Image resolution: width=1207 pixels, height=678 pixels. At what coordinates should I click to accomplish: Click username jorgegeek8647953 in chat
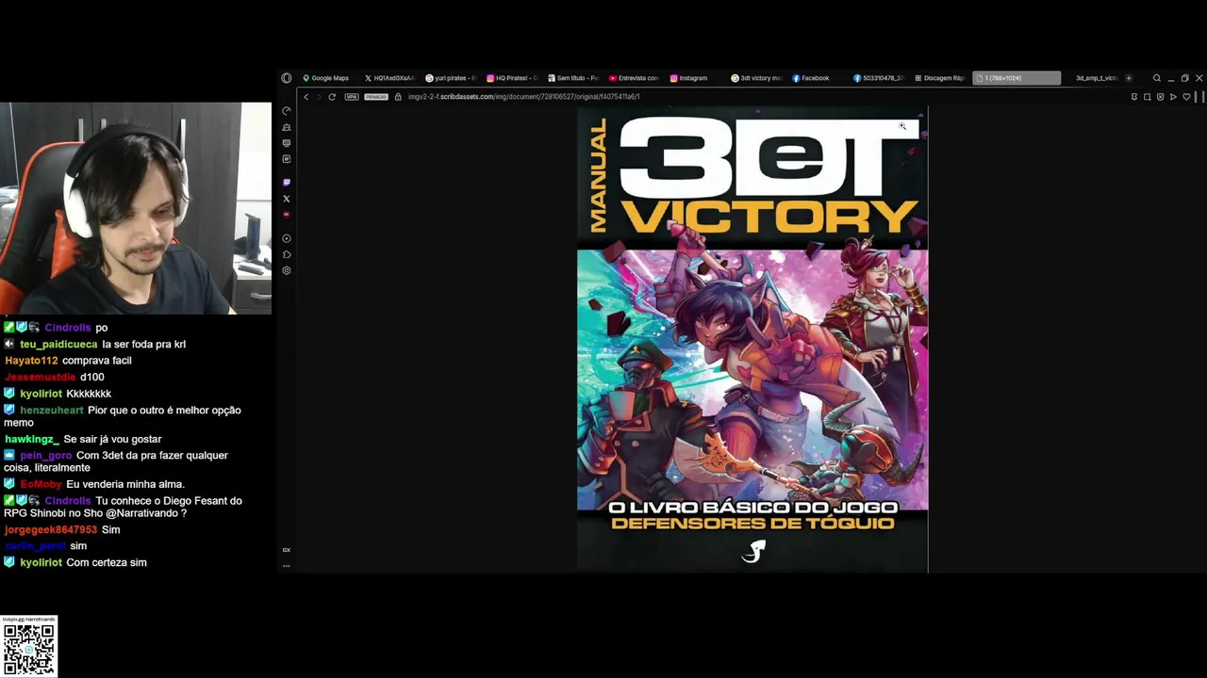[51, 530]
